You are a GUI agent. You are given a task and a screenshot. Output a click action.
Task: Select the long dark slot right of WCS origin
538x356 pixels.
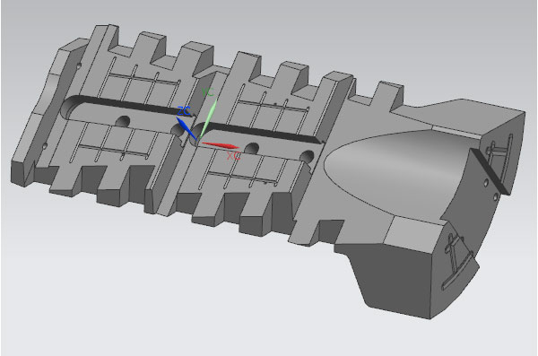pos(259,133)
